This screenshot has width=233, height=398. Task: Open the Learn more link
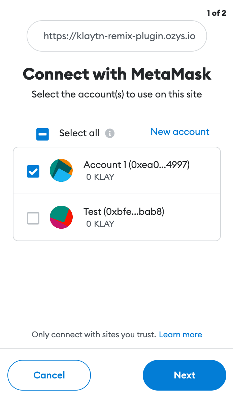pos(180,335)
